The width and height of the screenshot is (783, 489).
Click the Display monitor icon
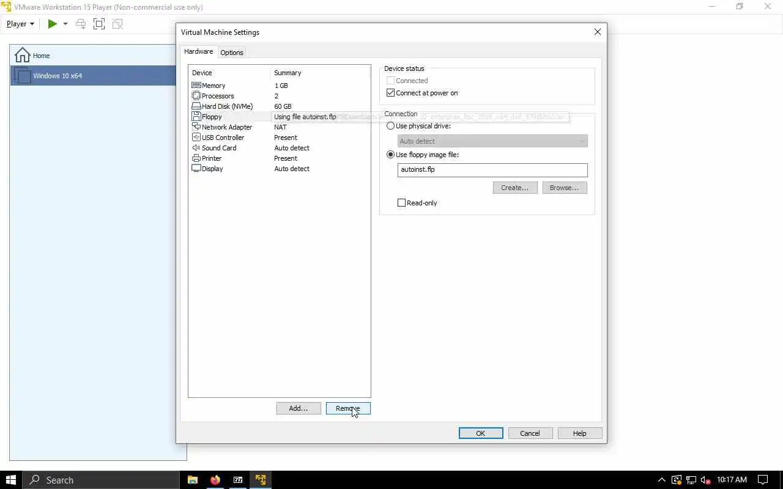click(x=196, y=169)
